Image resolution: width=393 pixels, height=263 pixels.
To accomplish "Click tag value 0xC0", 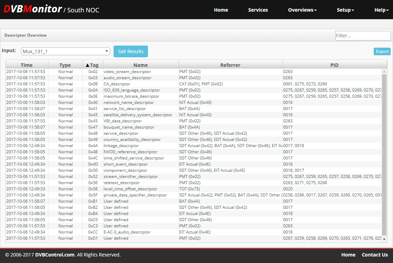I will tap(93, 220).
